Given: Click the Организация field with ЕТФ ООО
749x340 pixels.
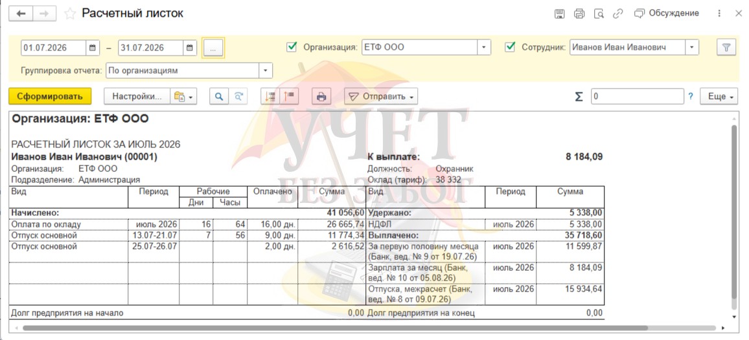Looking at the screenshot, I should (420, 48).
